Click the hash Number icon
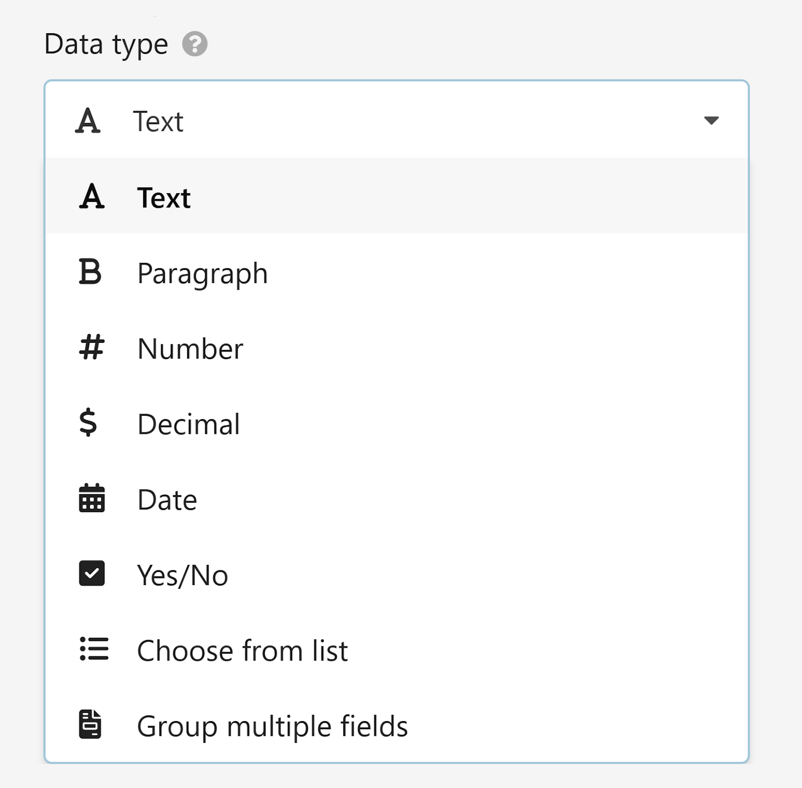Screen dimensions: 802x788 [x=91, y=347]
